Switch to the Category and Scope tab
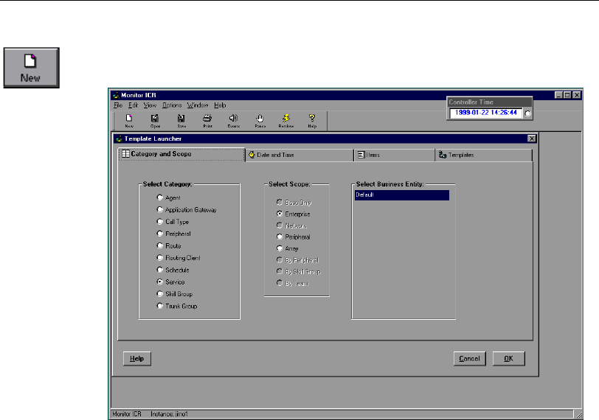 181,154
